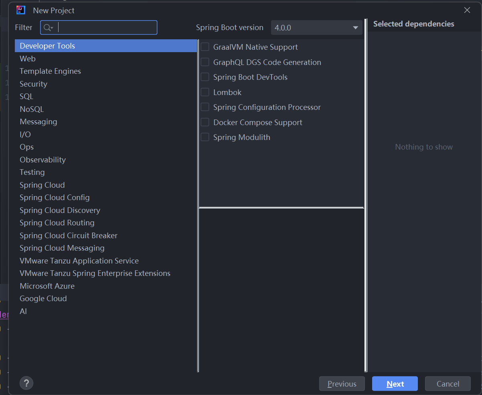The width and height of the screenshot is (482, 395).
Task: Close the New Project dialog
Action: (x=467, y=10)
